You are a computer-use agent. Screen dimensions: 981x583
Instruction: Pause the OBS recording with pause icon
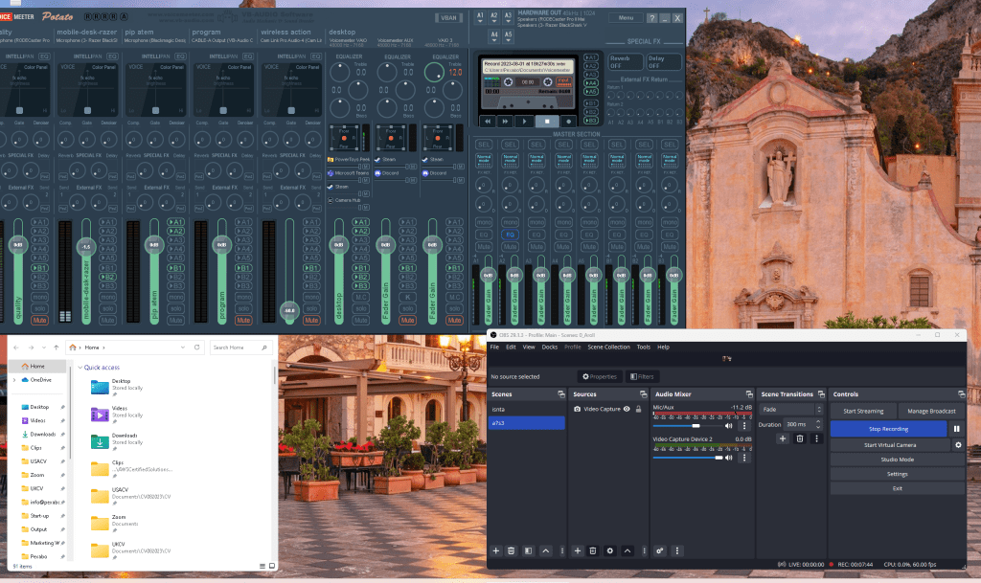click(x=957, y=429)
